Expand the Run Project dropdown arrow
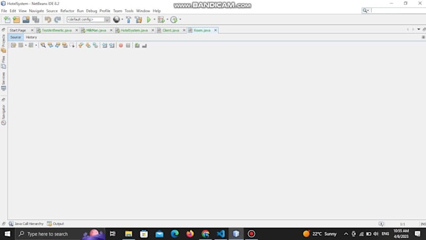 click(x=154, y=19)
